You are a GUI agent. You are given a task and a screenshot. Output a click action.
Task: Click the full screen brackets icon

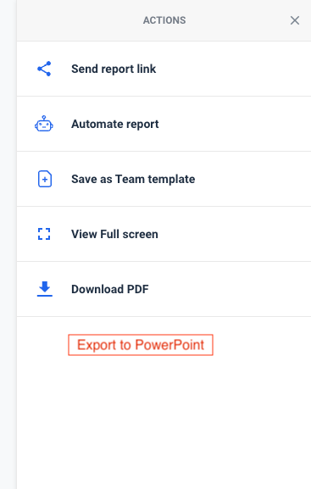(x=44, y=234)
